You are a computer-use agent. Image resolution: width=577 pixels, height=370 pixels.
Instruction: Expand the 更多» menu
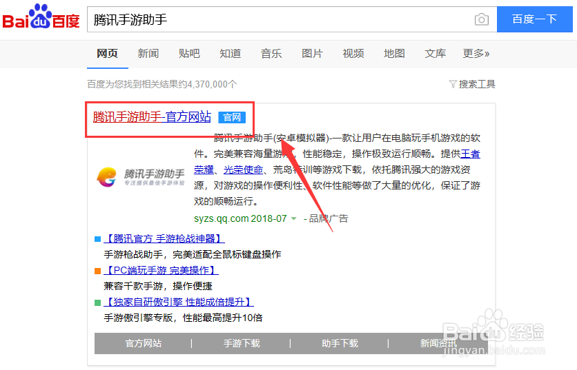pyautogui.click(x=476, y=54)
